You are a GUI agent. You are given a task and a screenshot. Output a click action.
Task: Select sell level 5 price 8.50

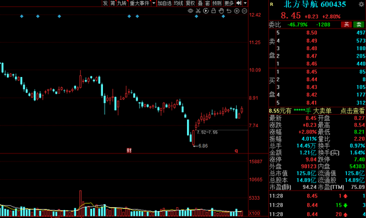[312, 33]
